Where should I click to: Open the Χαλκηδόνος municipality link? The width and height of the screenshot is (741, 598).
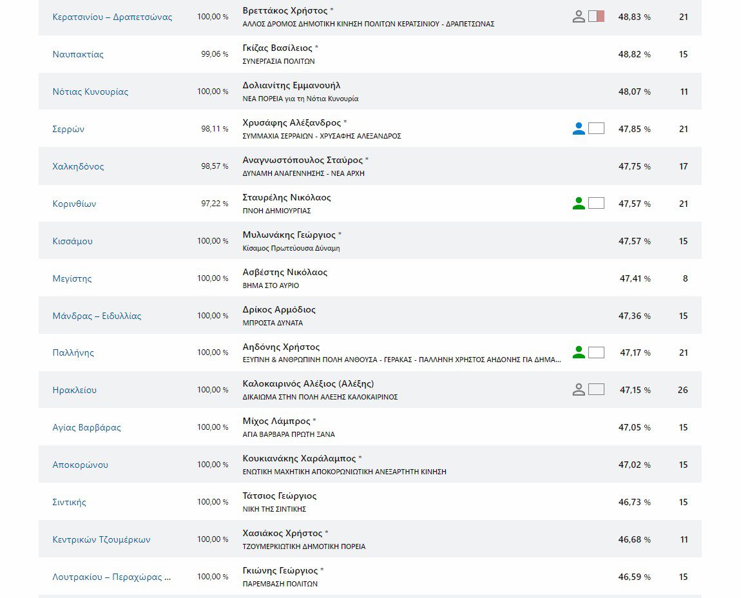tap(78, 166)
